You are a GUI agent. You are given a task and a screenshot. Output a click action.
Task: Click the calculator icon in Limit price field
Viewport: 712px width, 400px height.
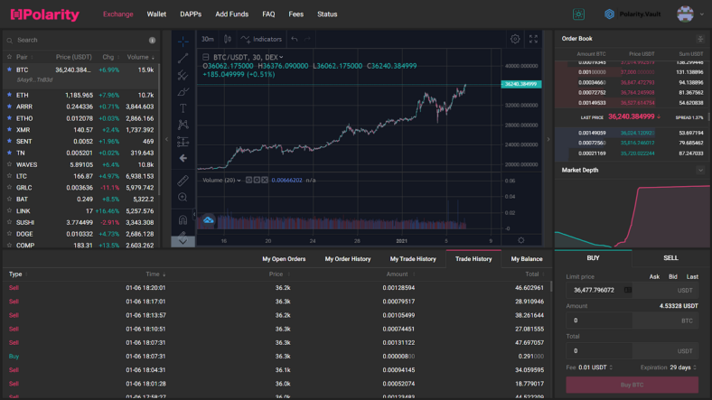(628, 290)
